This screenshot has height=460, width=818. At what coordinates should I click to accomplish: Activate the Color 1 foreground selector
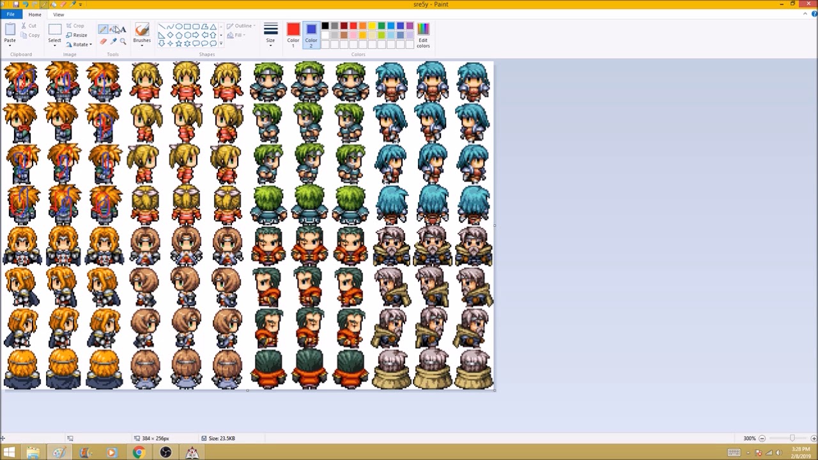click(293, 34)
